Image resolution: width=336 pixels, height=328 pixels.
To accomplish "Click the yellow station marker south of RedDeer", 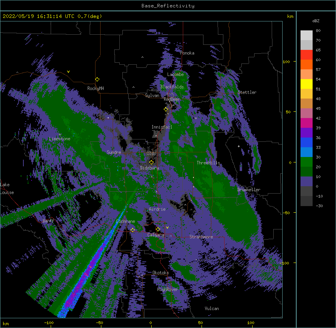I will tap(166, 109).
